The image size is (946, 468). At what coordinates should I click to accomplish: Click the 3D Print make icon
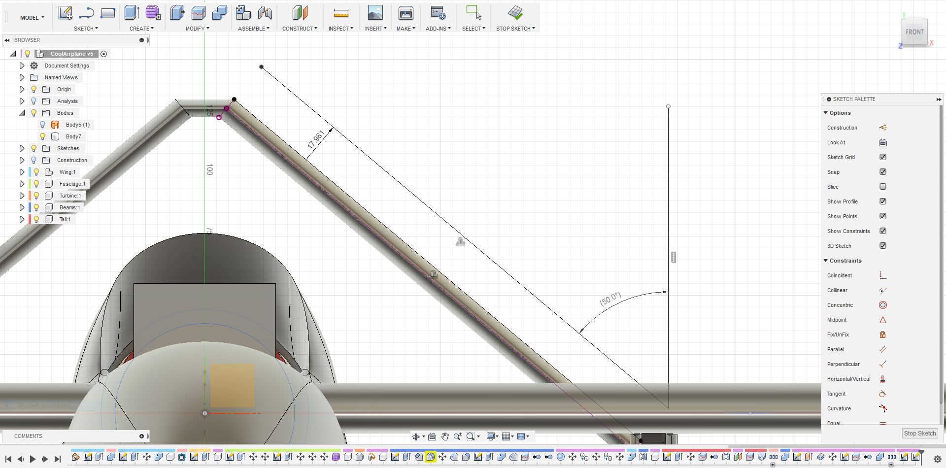tap(405, 13)
